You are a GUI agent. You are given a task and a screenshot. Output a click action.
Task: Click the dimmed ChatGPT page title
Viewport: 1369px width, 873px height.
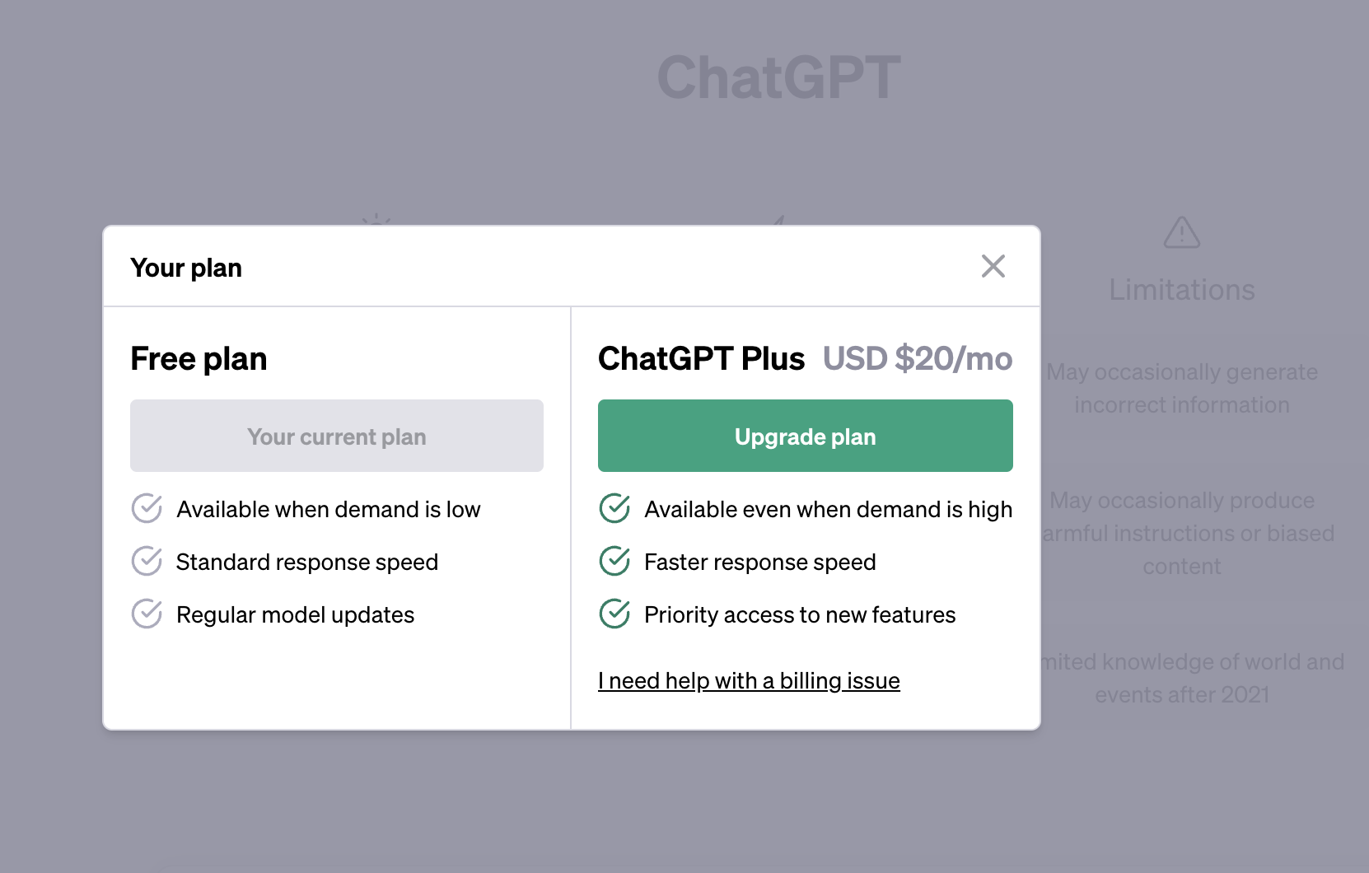pos(778,77)
